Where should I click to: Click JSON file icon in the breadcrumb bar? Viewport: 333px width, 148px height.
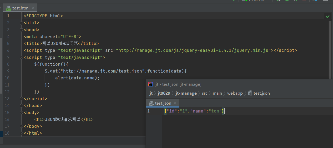[x=250, y=93]
